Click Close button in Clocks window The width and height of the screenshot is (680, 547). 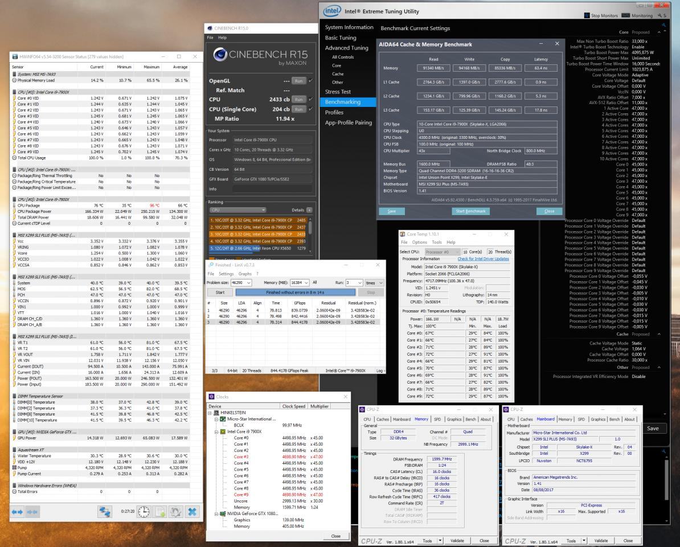[x=335, y=536]
